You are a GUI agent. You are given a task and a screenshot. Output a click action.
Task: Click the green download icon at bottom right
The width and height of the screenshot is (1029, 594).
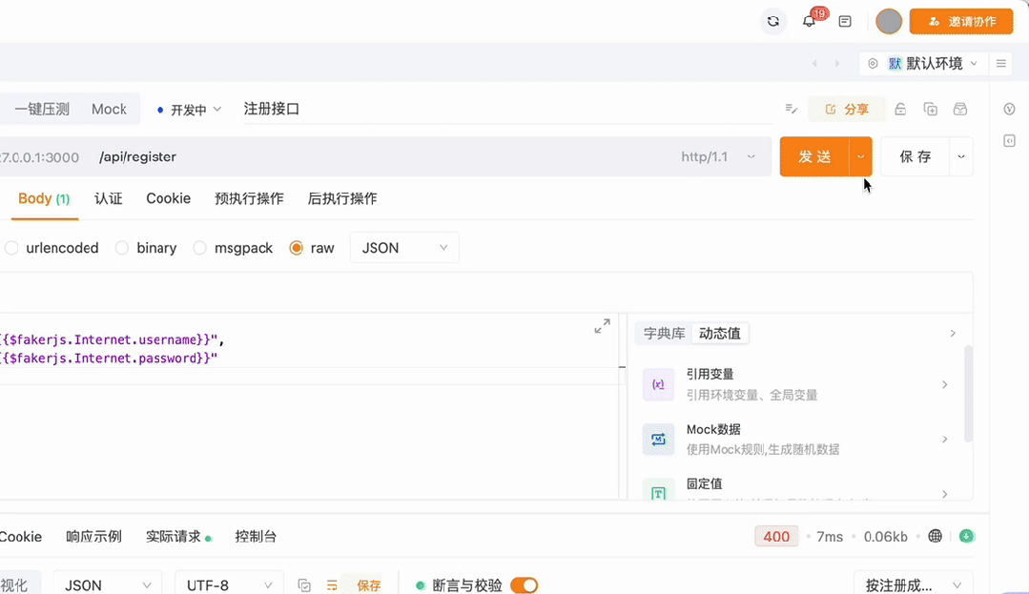[966, 536]
